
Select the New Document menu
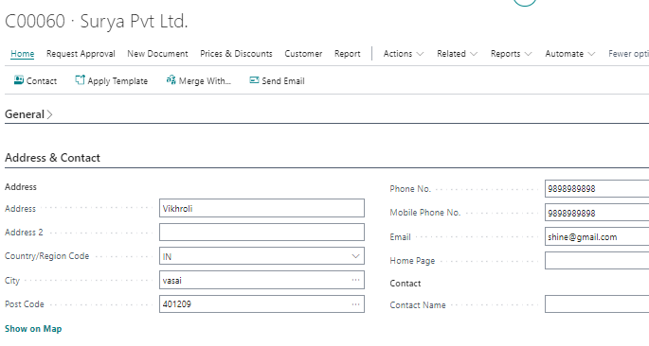(157, 54)
